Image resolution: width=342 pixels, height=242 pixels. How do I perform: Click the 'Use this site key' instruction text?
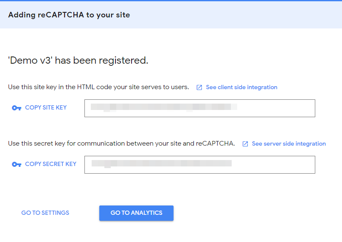(x=98, y=87)
